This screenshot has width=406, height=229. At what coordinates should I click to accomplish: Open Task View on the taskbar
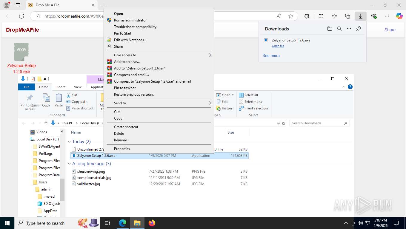[x=107, y=223]
